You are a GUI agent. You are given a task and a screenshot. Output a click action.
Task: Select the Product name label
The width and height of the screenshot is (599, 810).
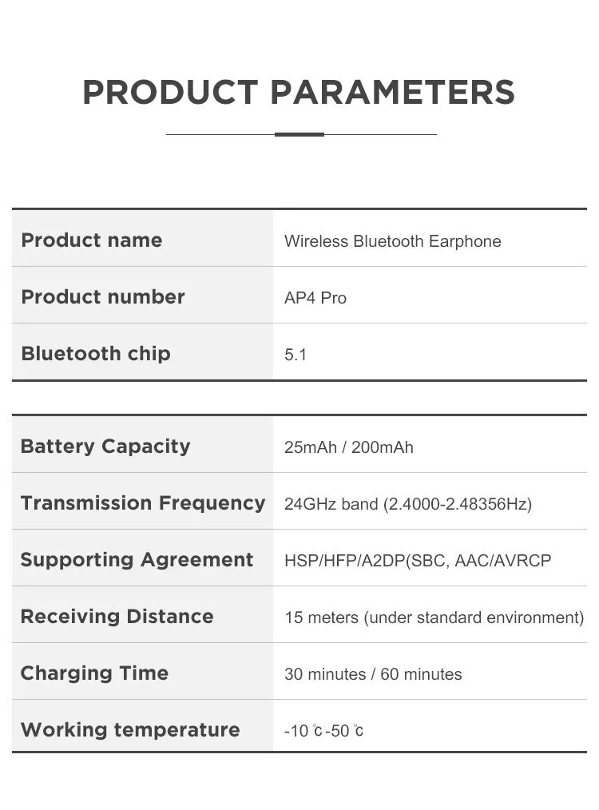[x=92, y=240]
